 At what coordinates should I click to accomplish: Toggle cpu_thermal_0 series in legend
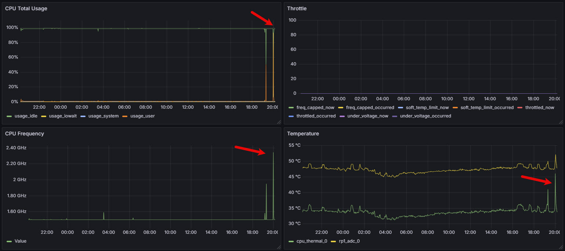click(311, 241)
